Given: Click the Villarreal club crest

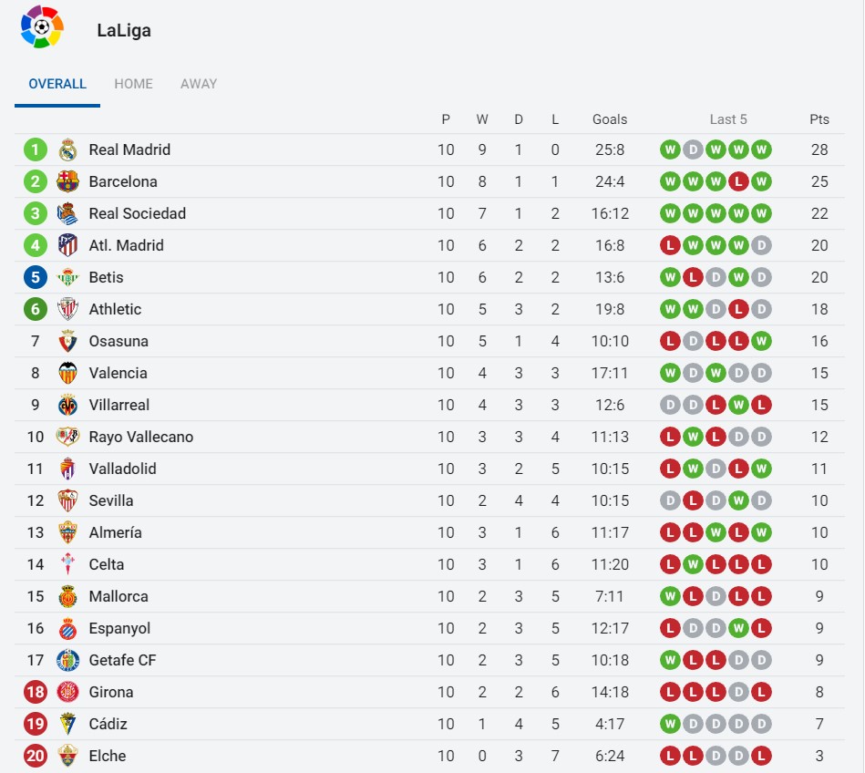Looking at the screenshot, I should click(67, 405).
